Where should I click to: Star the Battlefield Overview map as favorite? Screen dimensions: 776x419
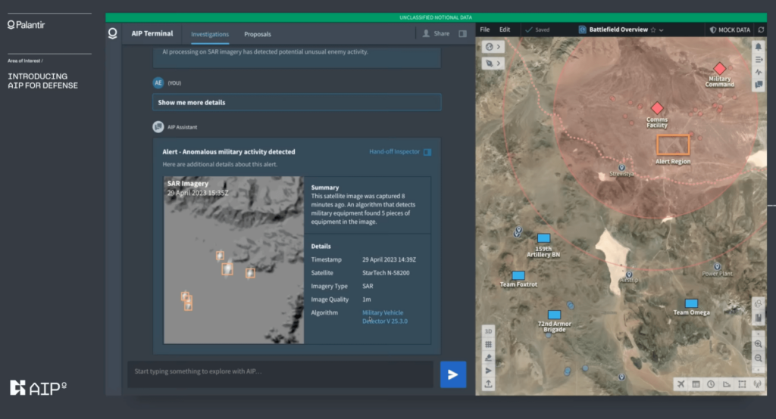point(653,30)
